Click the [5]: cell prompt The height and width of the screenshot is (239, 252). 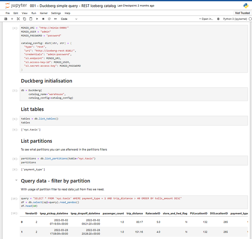[x=15, y=90]
